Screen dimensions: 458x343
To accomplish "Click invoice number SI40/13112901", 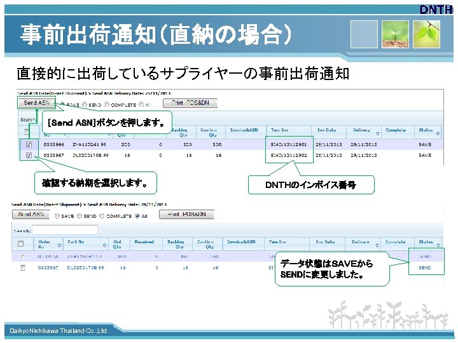I will tap(289, 144).
